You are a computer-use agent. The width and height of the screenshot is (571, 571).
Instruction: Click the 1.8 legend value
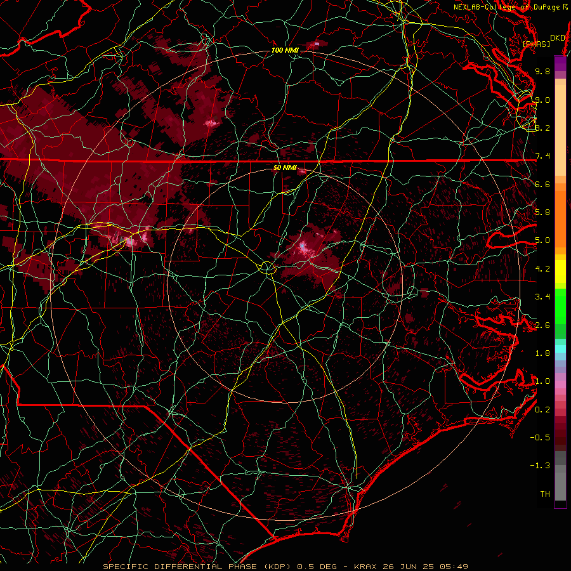pos(542,353)
